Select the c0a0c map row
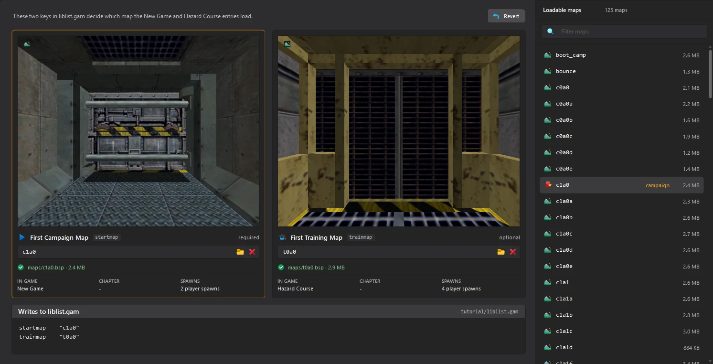 pyautogui.click(x=621, y=137)
